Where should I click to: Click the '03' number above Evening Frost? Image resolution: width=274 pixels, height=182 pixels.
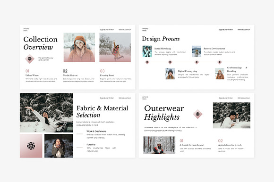(102, 71)
